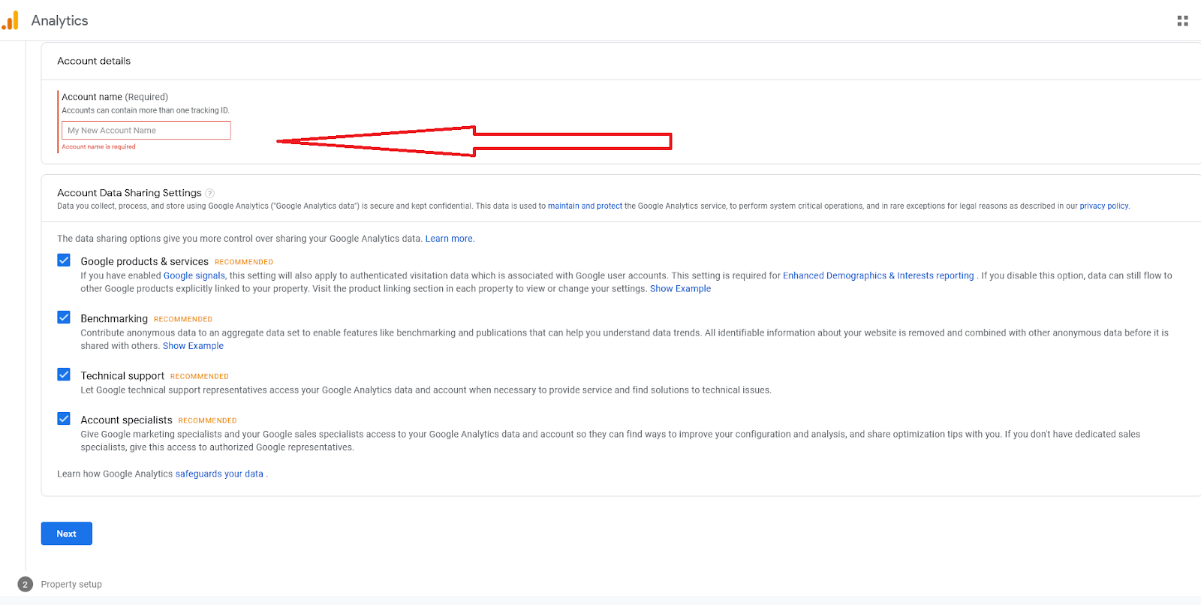Viewport: 1201px width, 605px height.
Task: Click the RECOMMENDED tag next to Benchmarking
Action: click(183, 319)
